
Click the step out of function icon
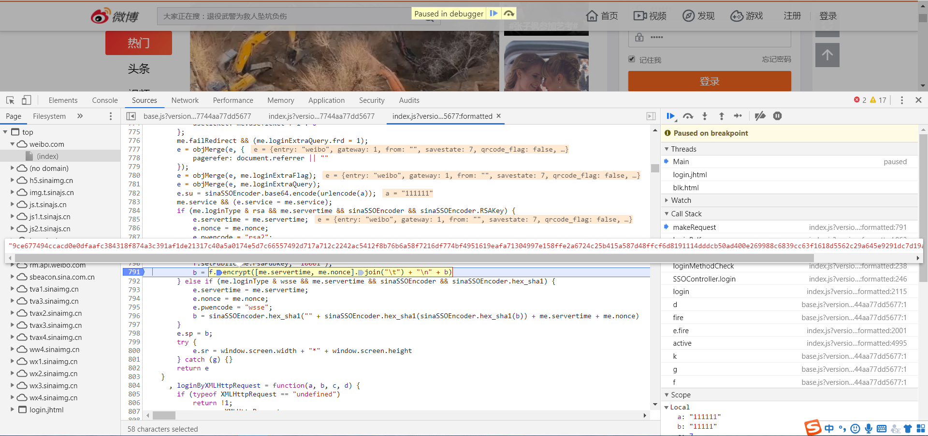721,116
